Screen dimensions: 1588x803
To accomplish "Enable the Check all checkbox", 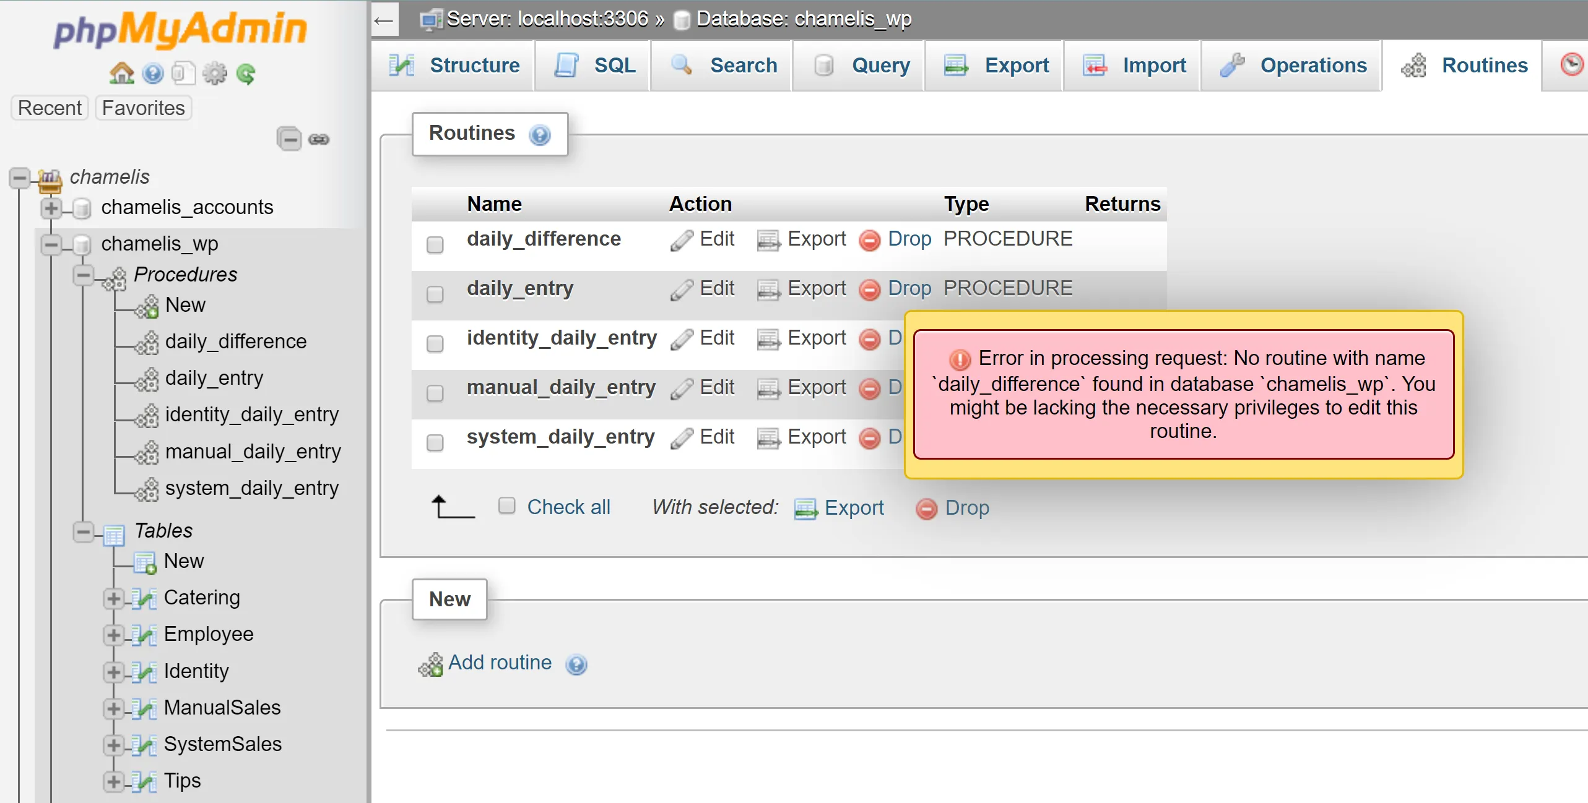I will pyautogui.click(x=507, y=506).
